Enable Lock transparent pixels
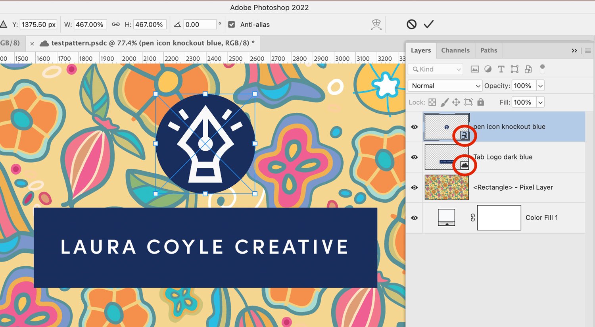Screen dimensions: 595x327 click(432, 102)
